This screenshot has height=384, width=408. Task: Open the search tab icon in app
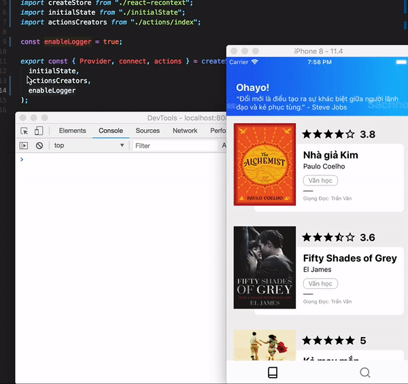[364, 372]
